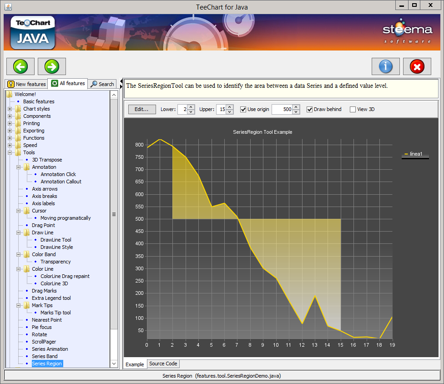444x384 pixels.
Task: Click the Cursor folder icon
Action: click(x=27, y=211)
